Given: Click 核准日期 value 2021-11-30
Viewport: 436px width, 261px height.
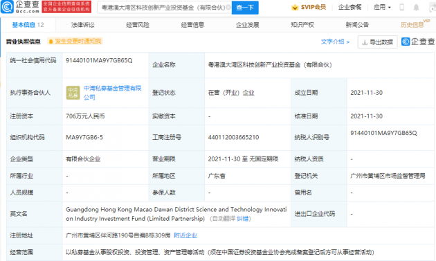Looking at the screenshot, I should 367,116.
